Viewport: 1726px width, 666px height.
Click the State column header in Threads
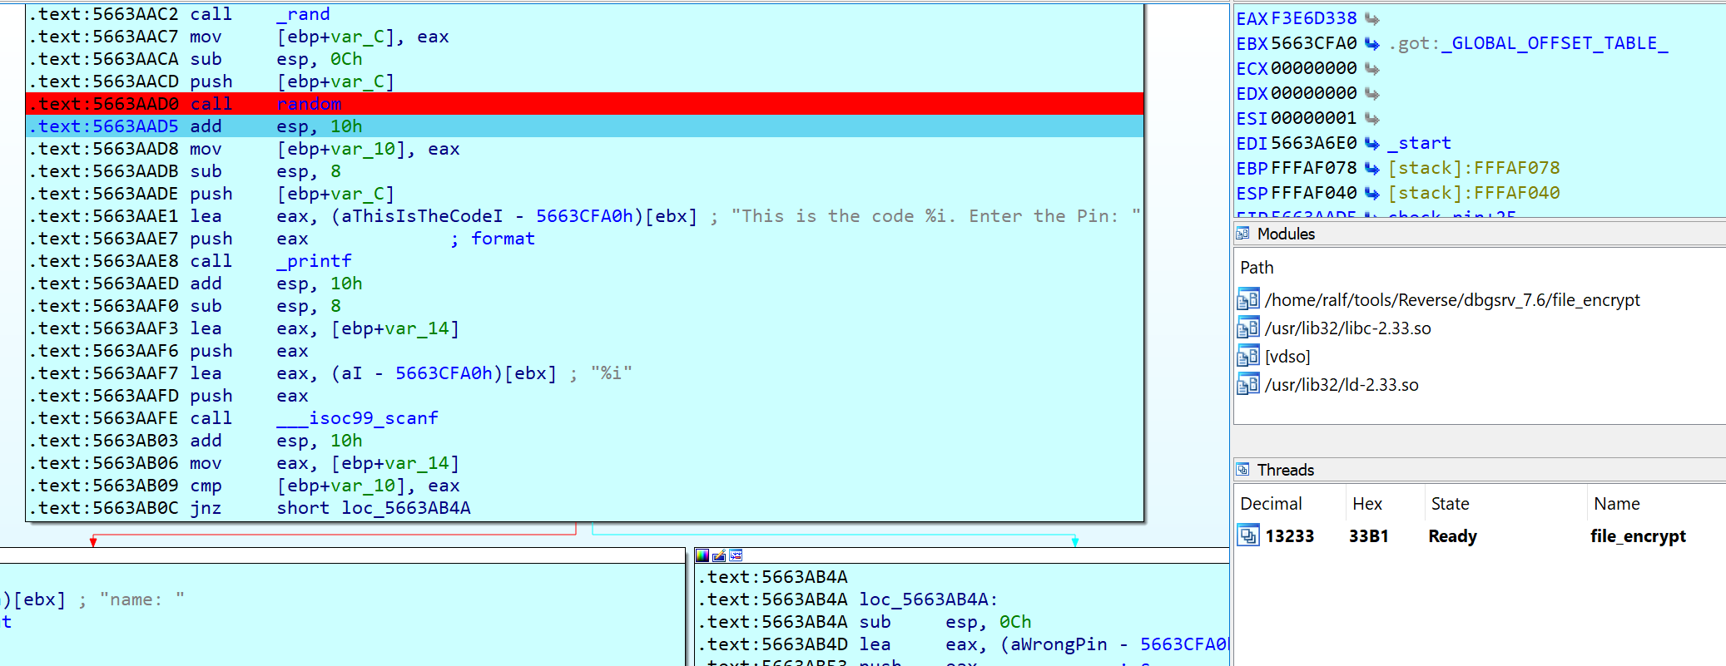[1450, 504]
